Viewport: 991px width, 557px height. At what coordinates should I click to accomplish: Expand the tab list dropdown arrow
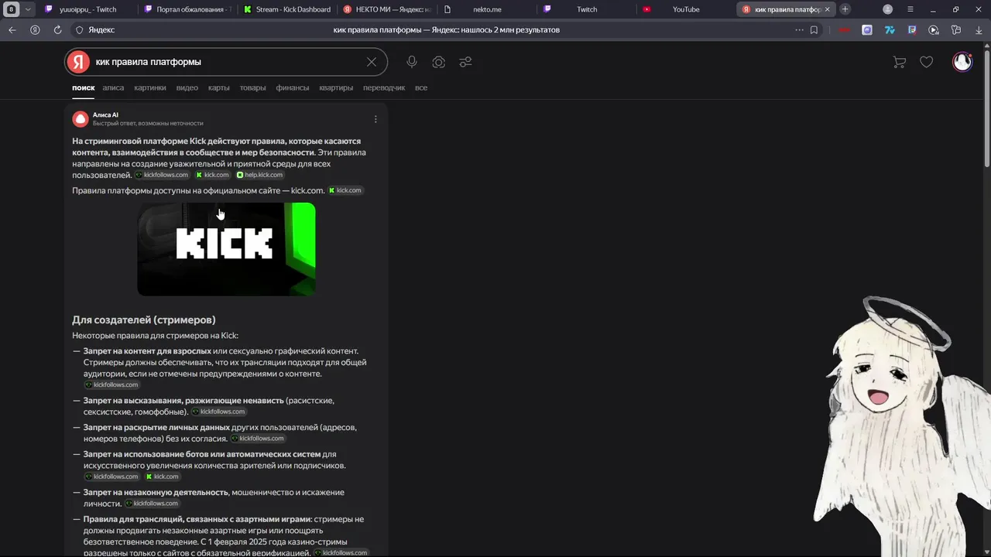(x=28, y=9)
